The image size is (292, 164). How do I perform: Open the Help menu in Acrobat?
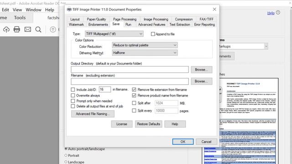point(50,10)
